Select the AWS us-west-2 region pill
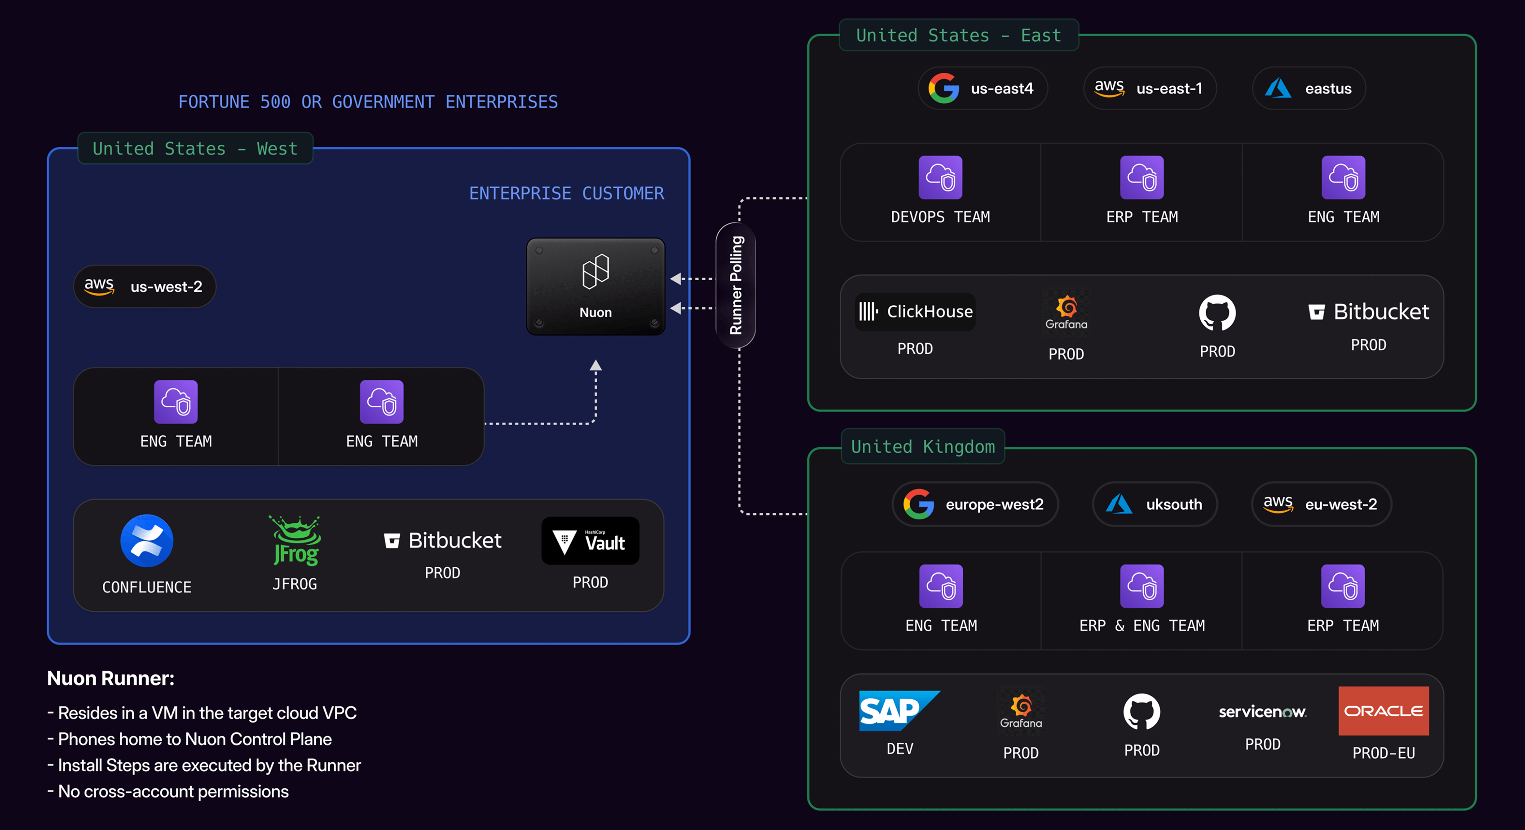Image resolution: width=1525 pixels, height=830 pixels. point(145,287)
